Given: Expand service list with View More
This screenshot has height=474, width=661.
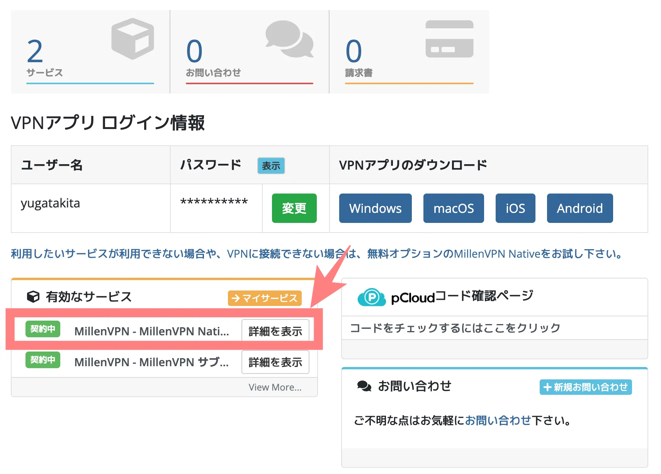Looking at the screenshot, I should [275, 387].
